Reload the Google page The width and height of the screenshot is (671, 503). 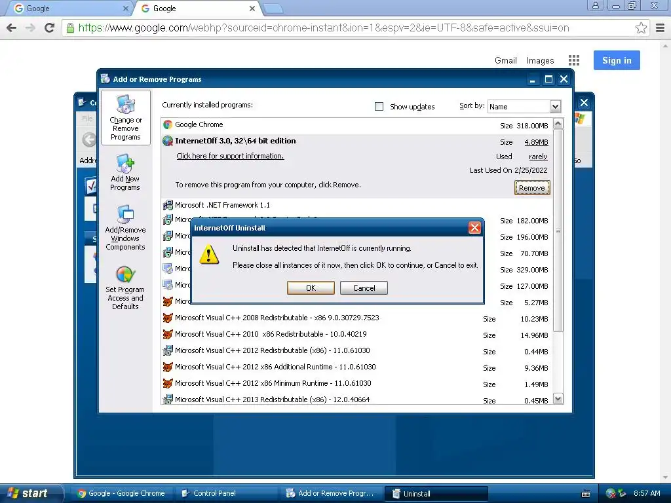(x=49, y=28)
